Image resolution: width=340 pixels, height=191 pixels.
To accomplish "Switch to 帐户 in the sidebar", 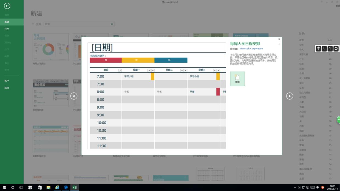I will click(6, 80).
